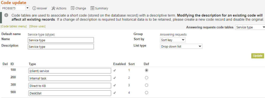
Task: Click enabled checkmark for {client} service
Action: tap(114, 71)
